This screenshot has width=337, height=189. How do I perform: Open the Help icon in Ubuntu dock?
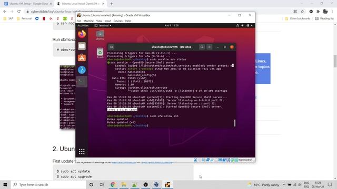click(82, 70)
